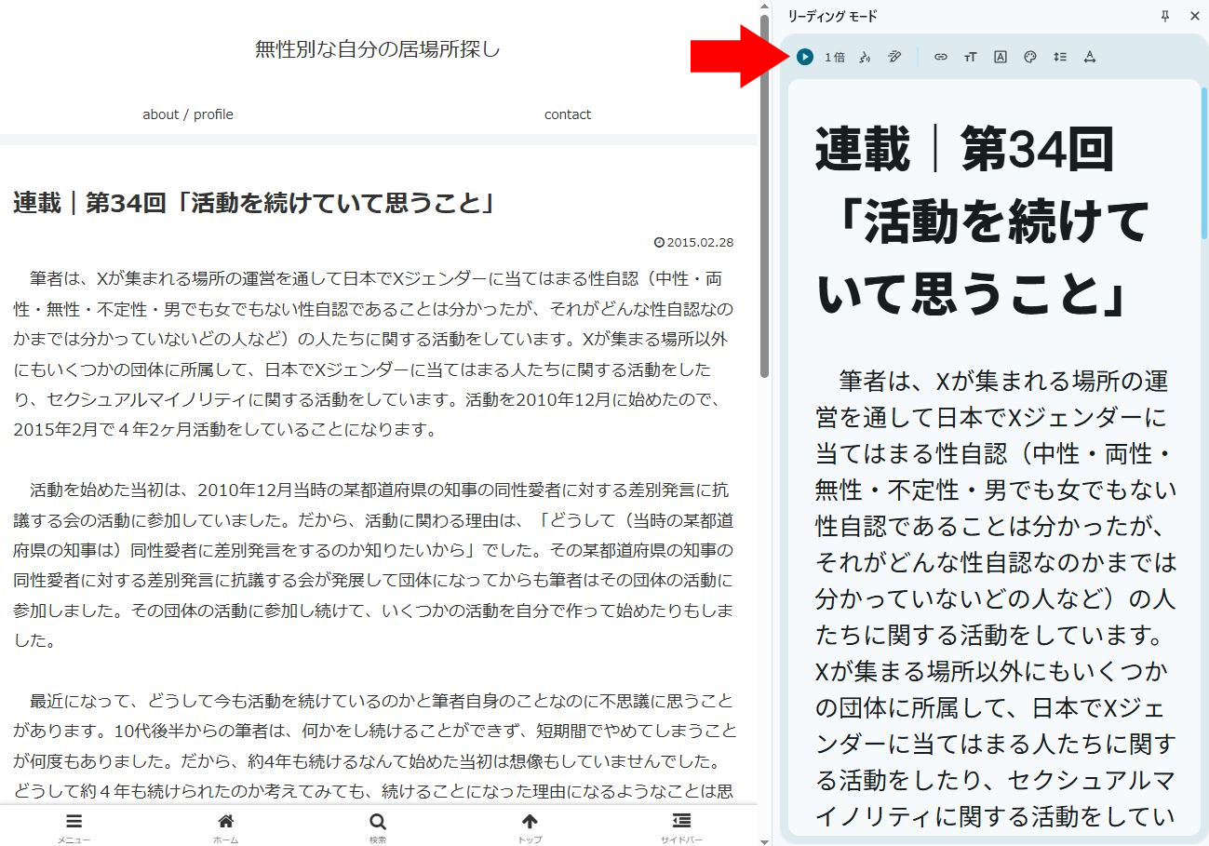The image size is (1209, 846).
Task: Open the font type menu
Action: pos(1001,57)
